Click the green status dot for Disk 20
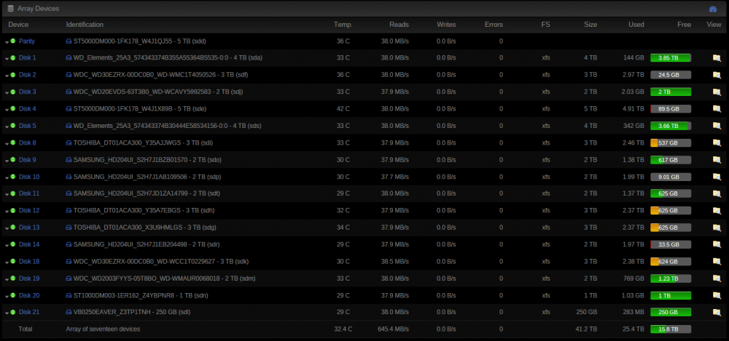Screen dimensions: 729x341 coord(13,295)
